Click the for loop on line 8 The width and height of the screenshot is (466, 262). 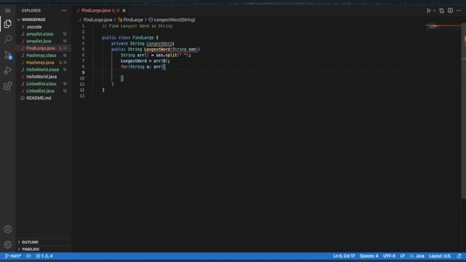tap(143, 67)
